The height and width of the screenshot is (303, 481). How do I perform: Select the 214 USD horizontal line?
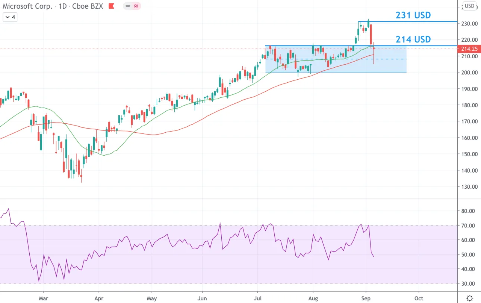point(361,46)
